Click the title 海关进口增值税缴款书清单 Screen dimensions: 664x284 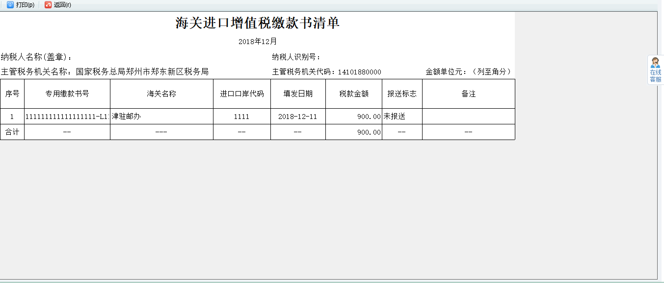click(x=259, y=23)
